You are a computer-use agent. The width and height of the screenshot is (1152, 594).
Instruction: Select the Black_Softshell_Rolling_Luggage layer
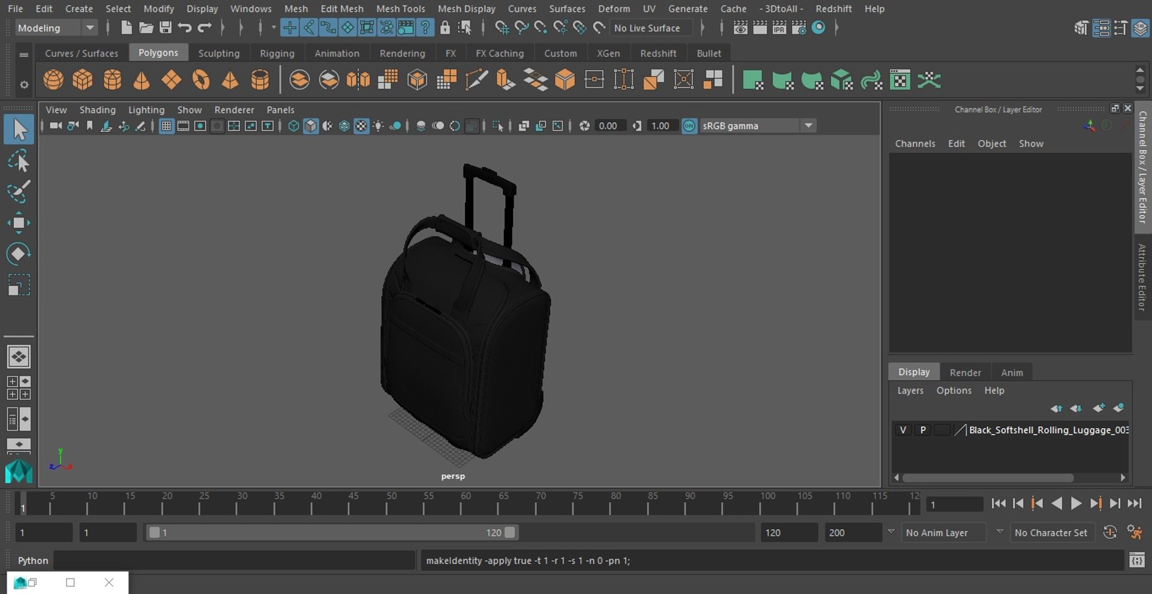1048,430
